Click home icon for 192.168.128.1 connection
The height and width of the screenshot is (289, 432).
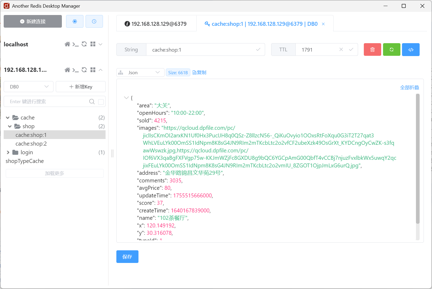click(67, 70)
